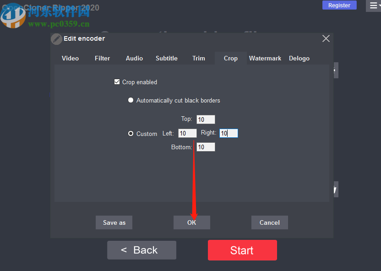Click the pencil Edit encoder icon
The width and height of the screenshot is (381, 271).
point(56,39)
